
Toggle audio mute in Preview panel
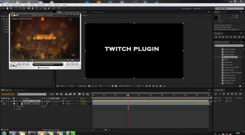235,37
